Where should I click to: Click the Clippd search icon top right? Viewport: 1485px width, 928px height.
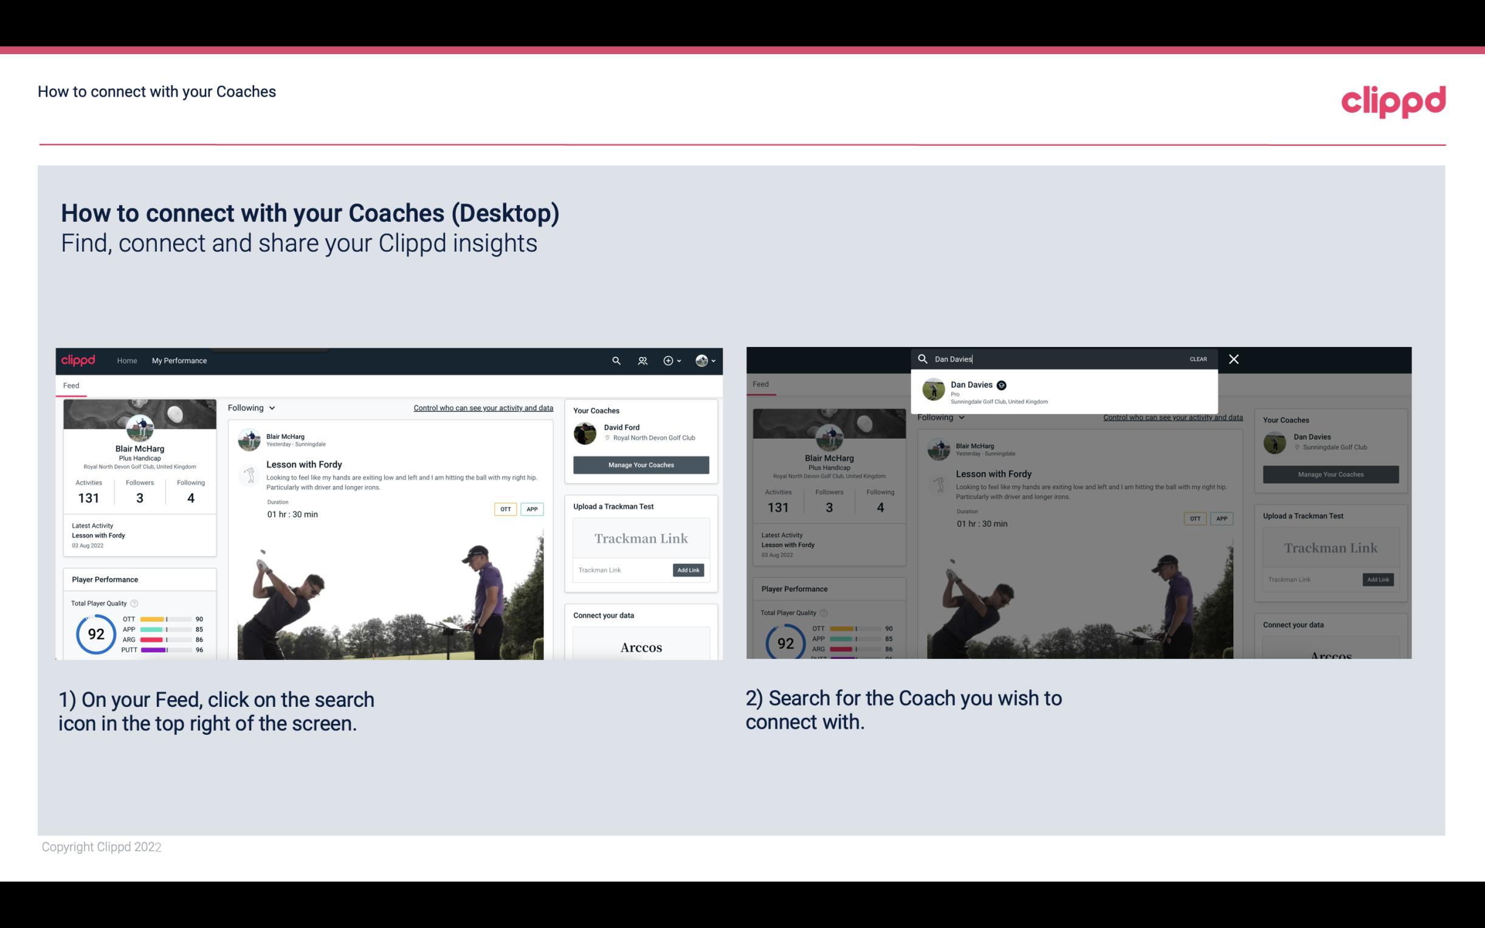coord(615,360)
